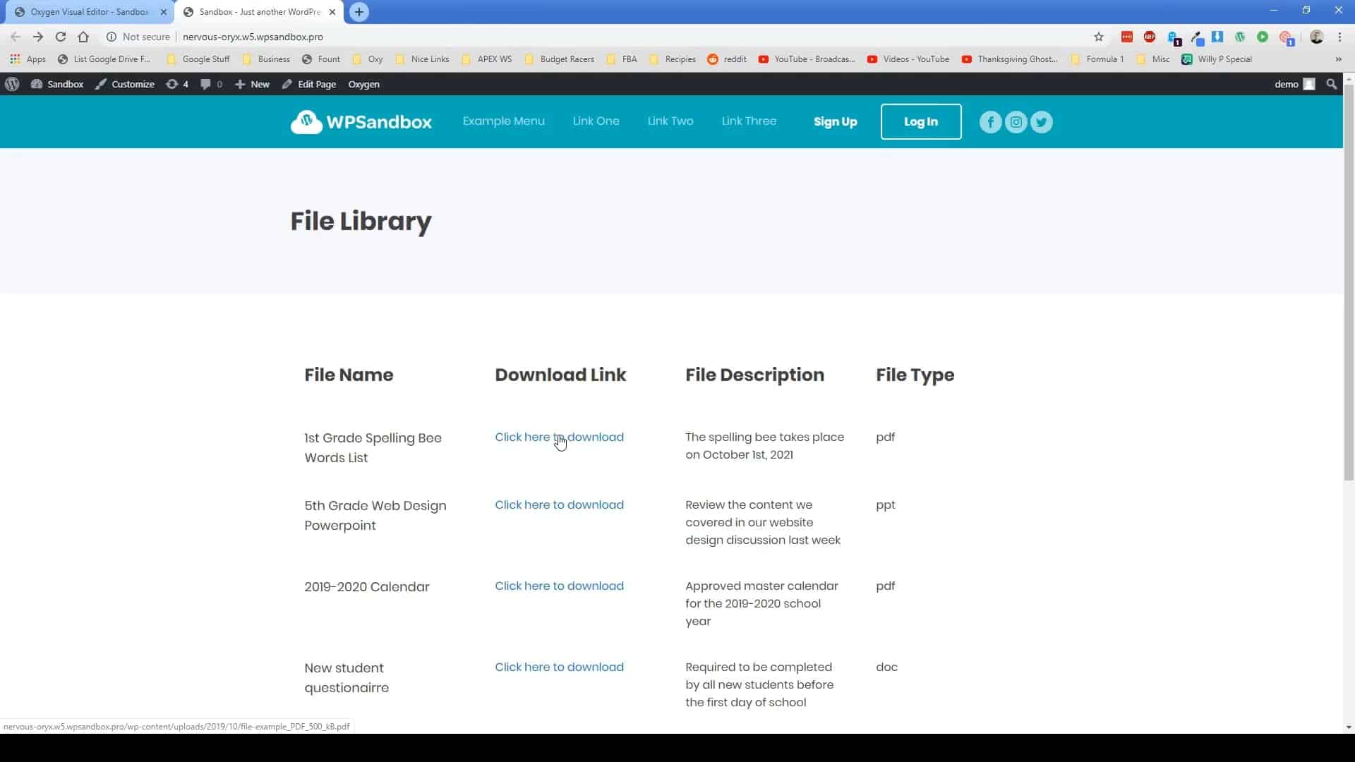
Task: Open the updates icon showing 4
Action: pyautogui.click(x=177, y=84)
